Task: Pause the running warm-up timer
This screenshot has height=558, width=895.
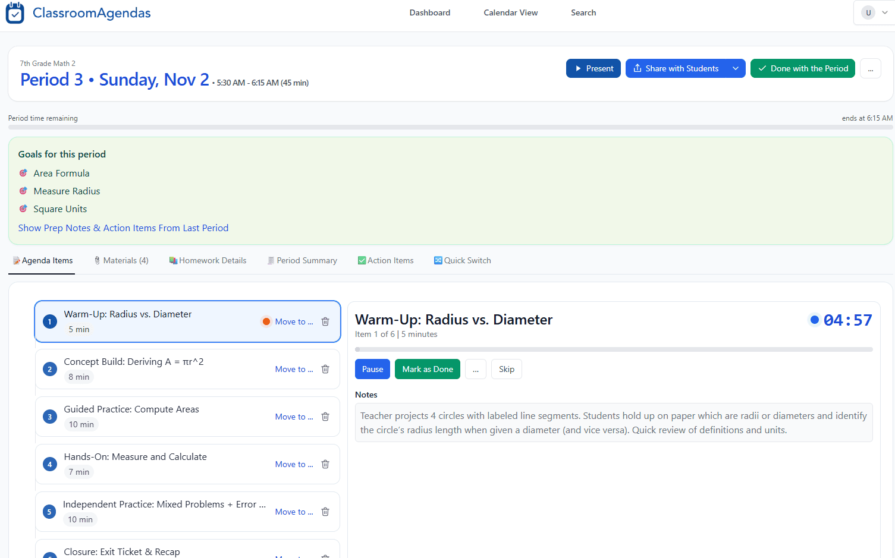Action: 372,369
